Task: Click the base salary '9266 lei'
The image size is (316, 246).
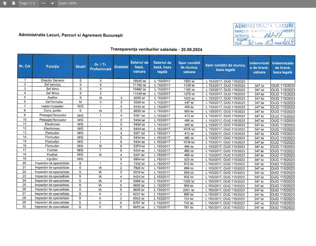Action: click(x=139, y=181)
